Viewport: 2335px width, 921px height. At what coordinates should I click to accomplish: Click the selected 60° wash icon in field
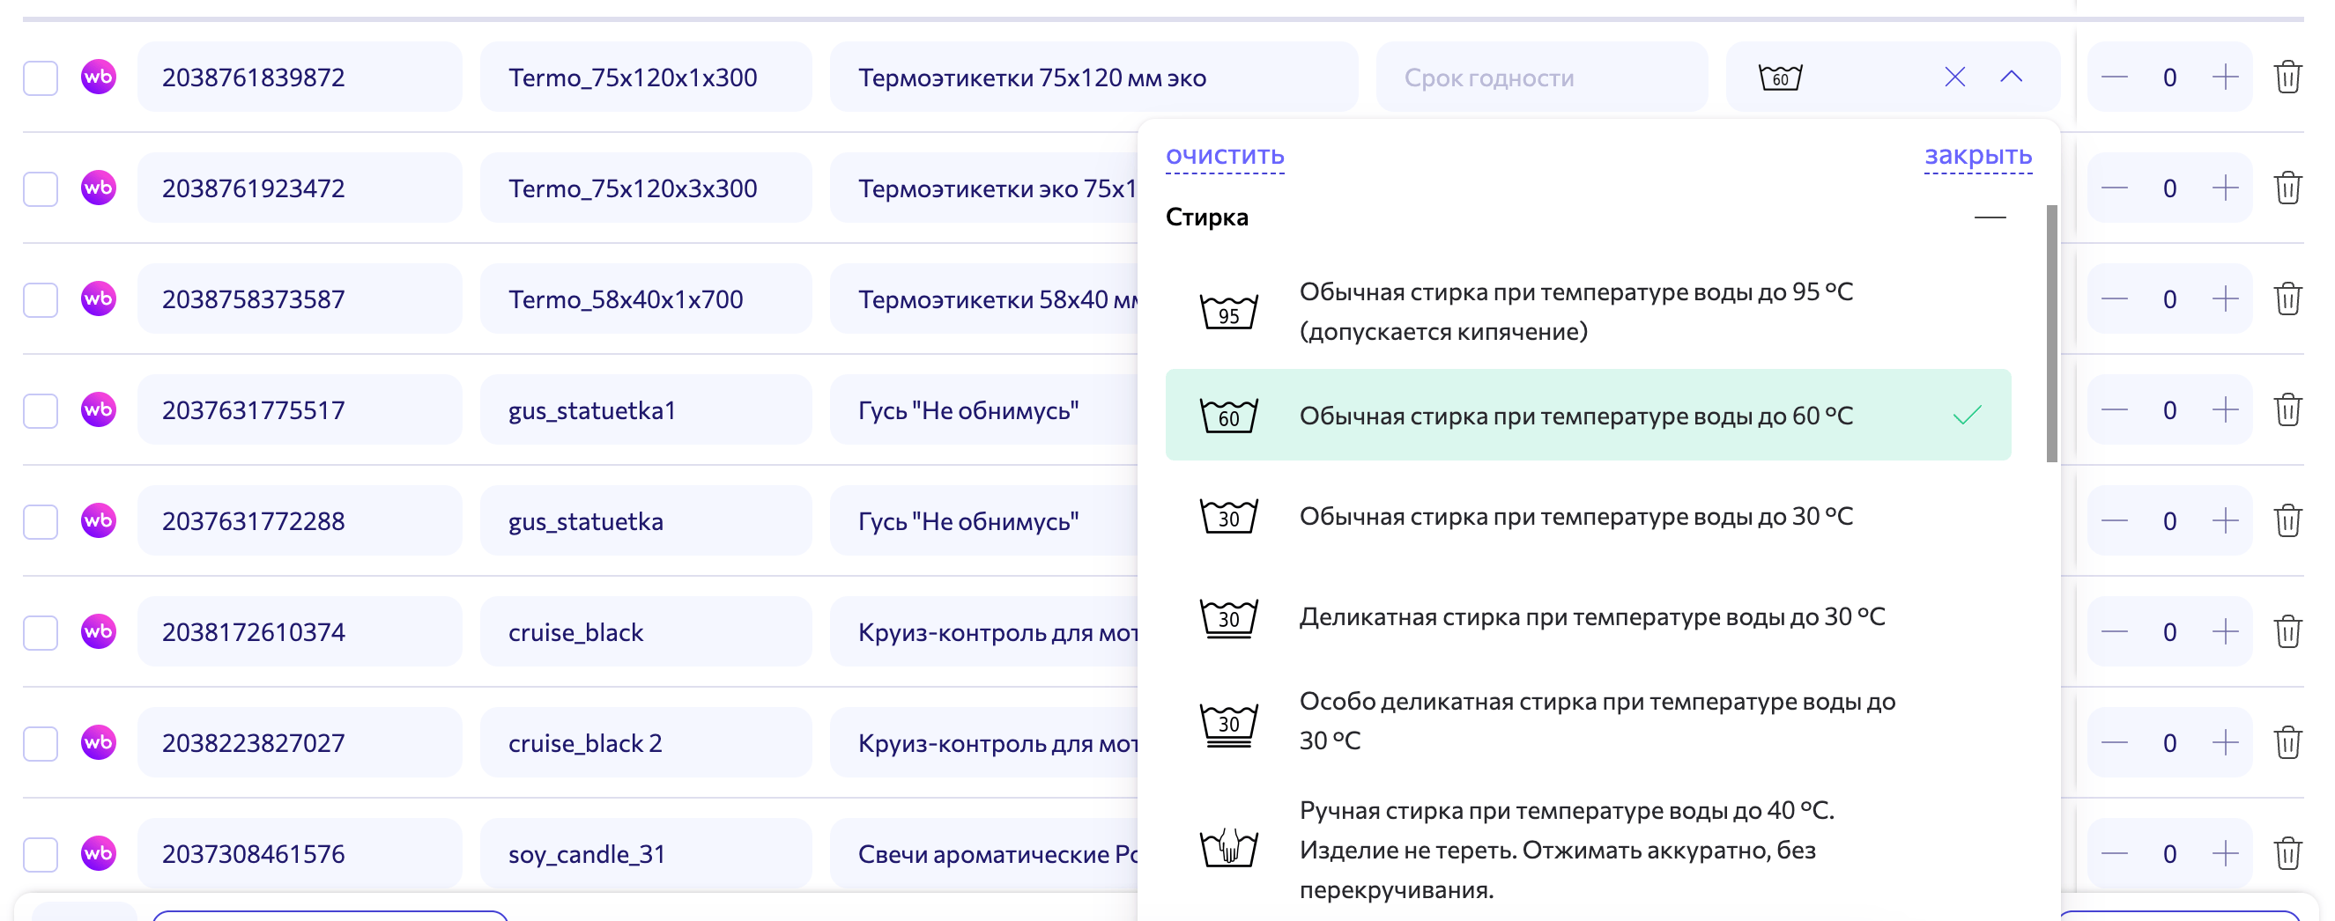click(1780, 77)
